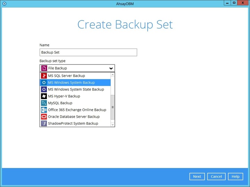Click the Oracle Database Server icon
The width and height of the screenshot is (250, 187).
[44, 117]
